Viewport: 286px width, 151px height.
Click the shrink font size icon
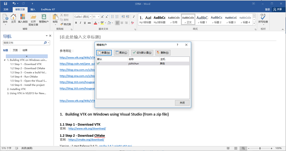107,17
